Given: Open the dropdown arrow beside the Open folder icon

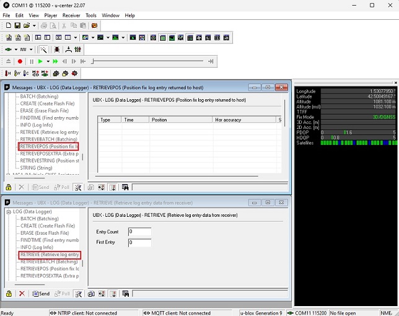Looking at the screenshot, I should [x=33, y=25].
